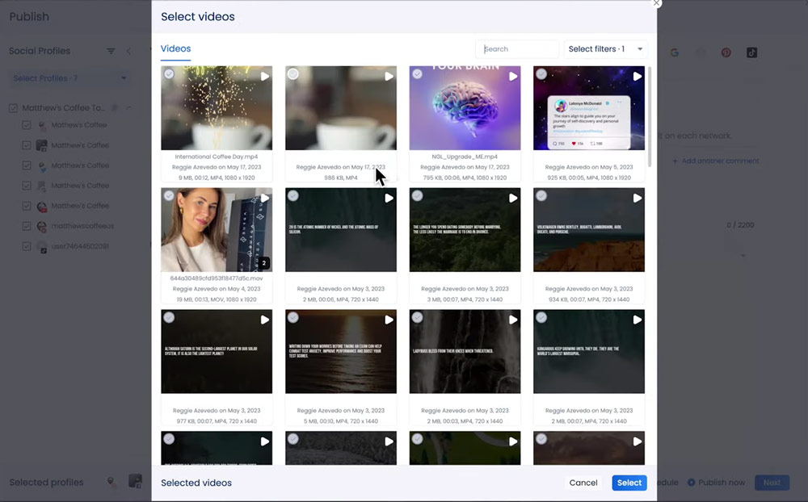Click the Pinterest network icon
Image resolution: width=808 pixels, height=502 pixels.
(726, 52)
